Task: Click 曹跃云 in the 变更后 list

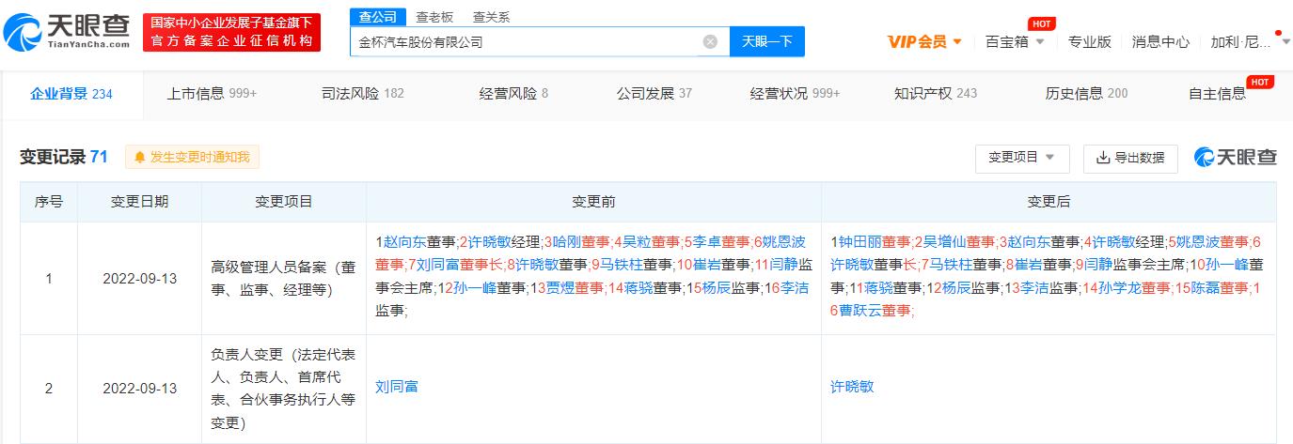Action: (x=860, y=311)
